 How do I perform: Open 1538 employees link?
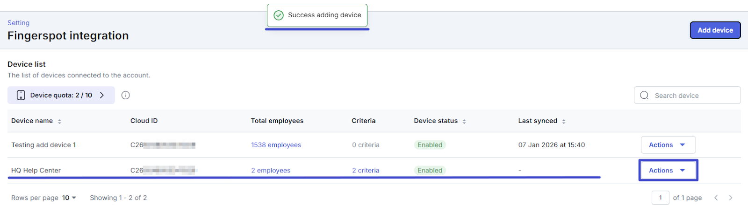coord(276,145)
